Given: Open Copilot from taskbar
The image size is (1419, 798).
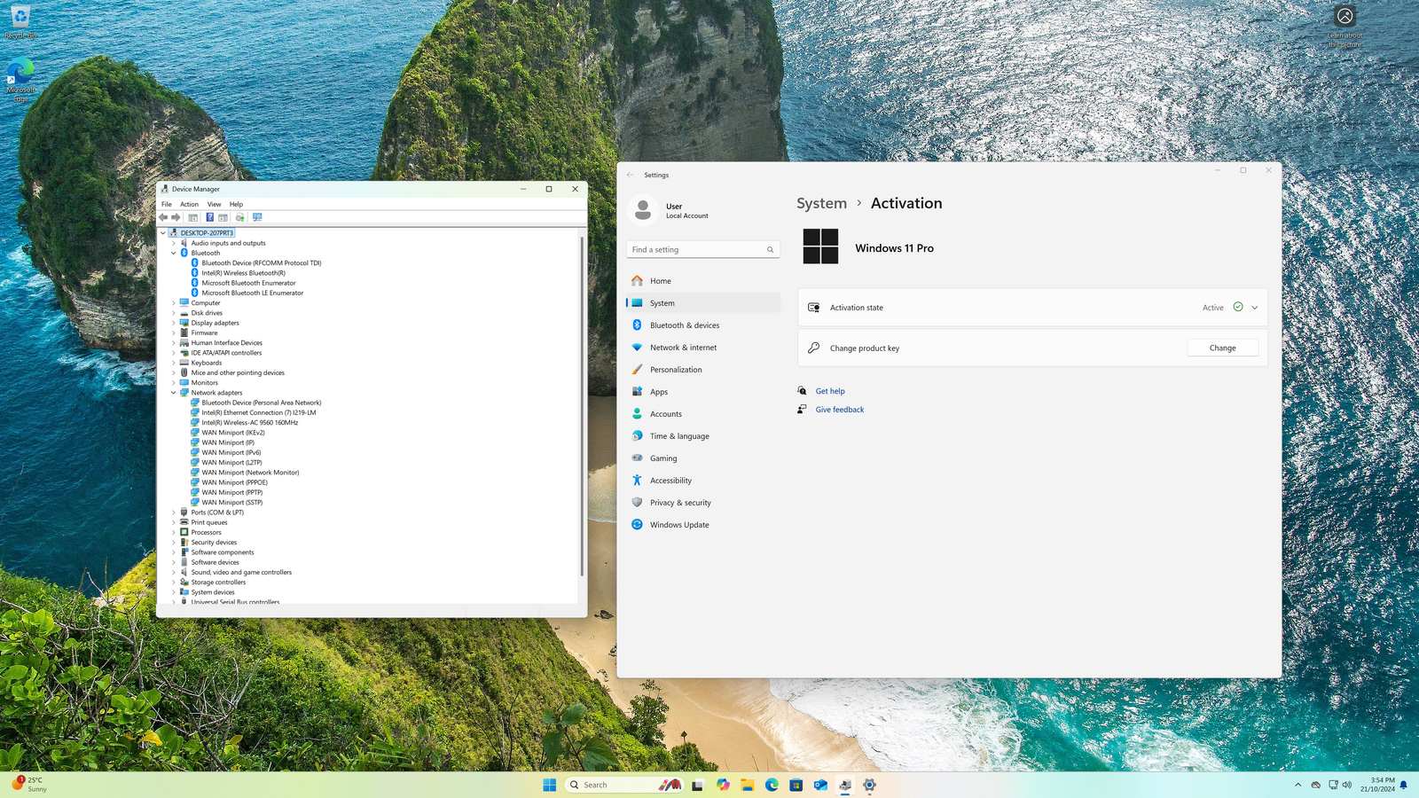Looking at the screenshot, I should click(723, 785).
